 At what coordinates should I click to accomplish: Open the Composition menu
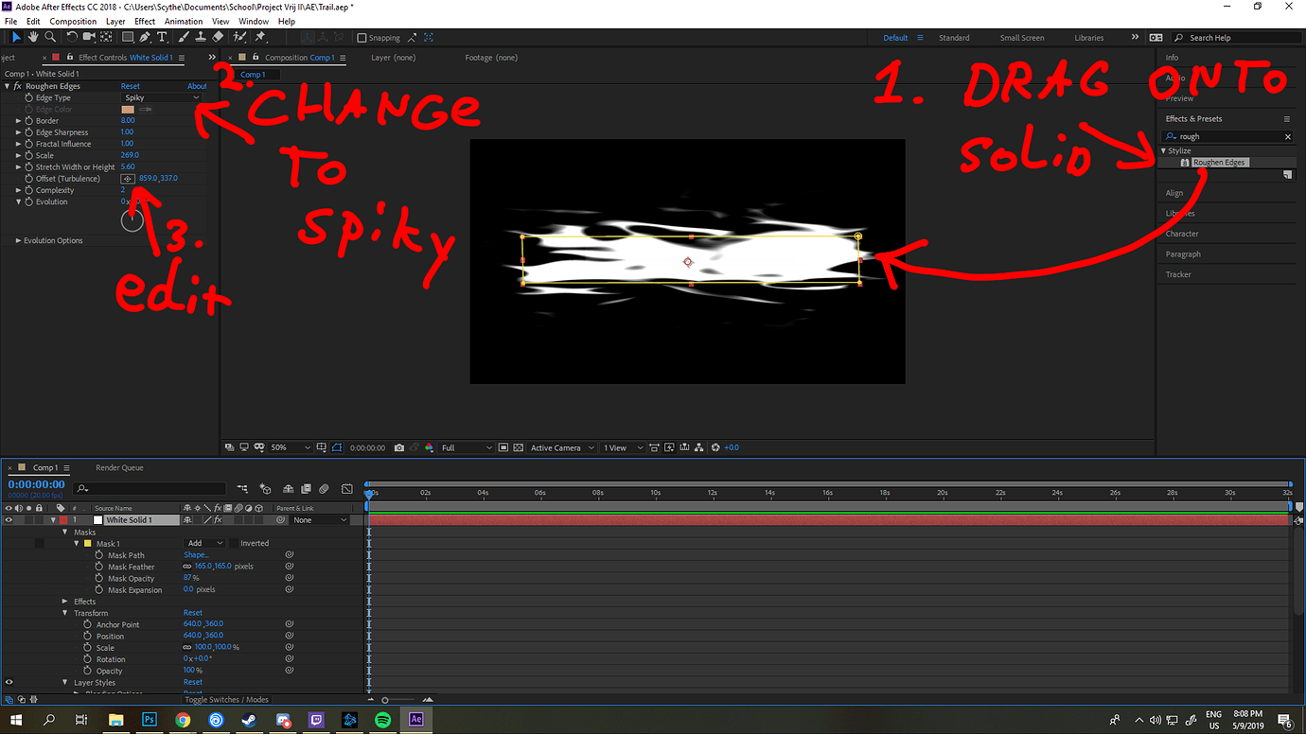(x=73, y=21)
